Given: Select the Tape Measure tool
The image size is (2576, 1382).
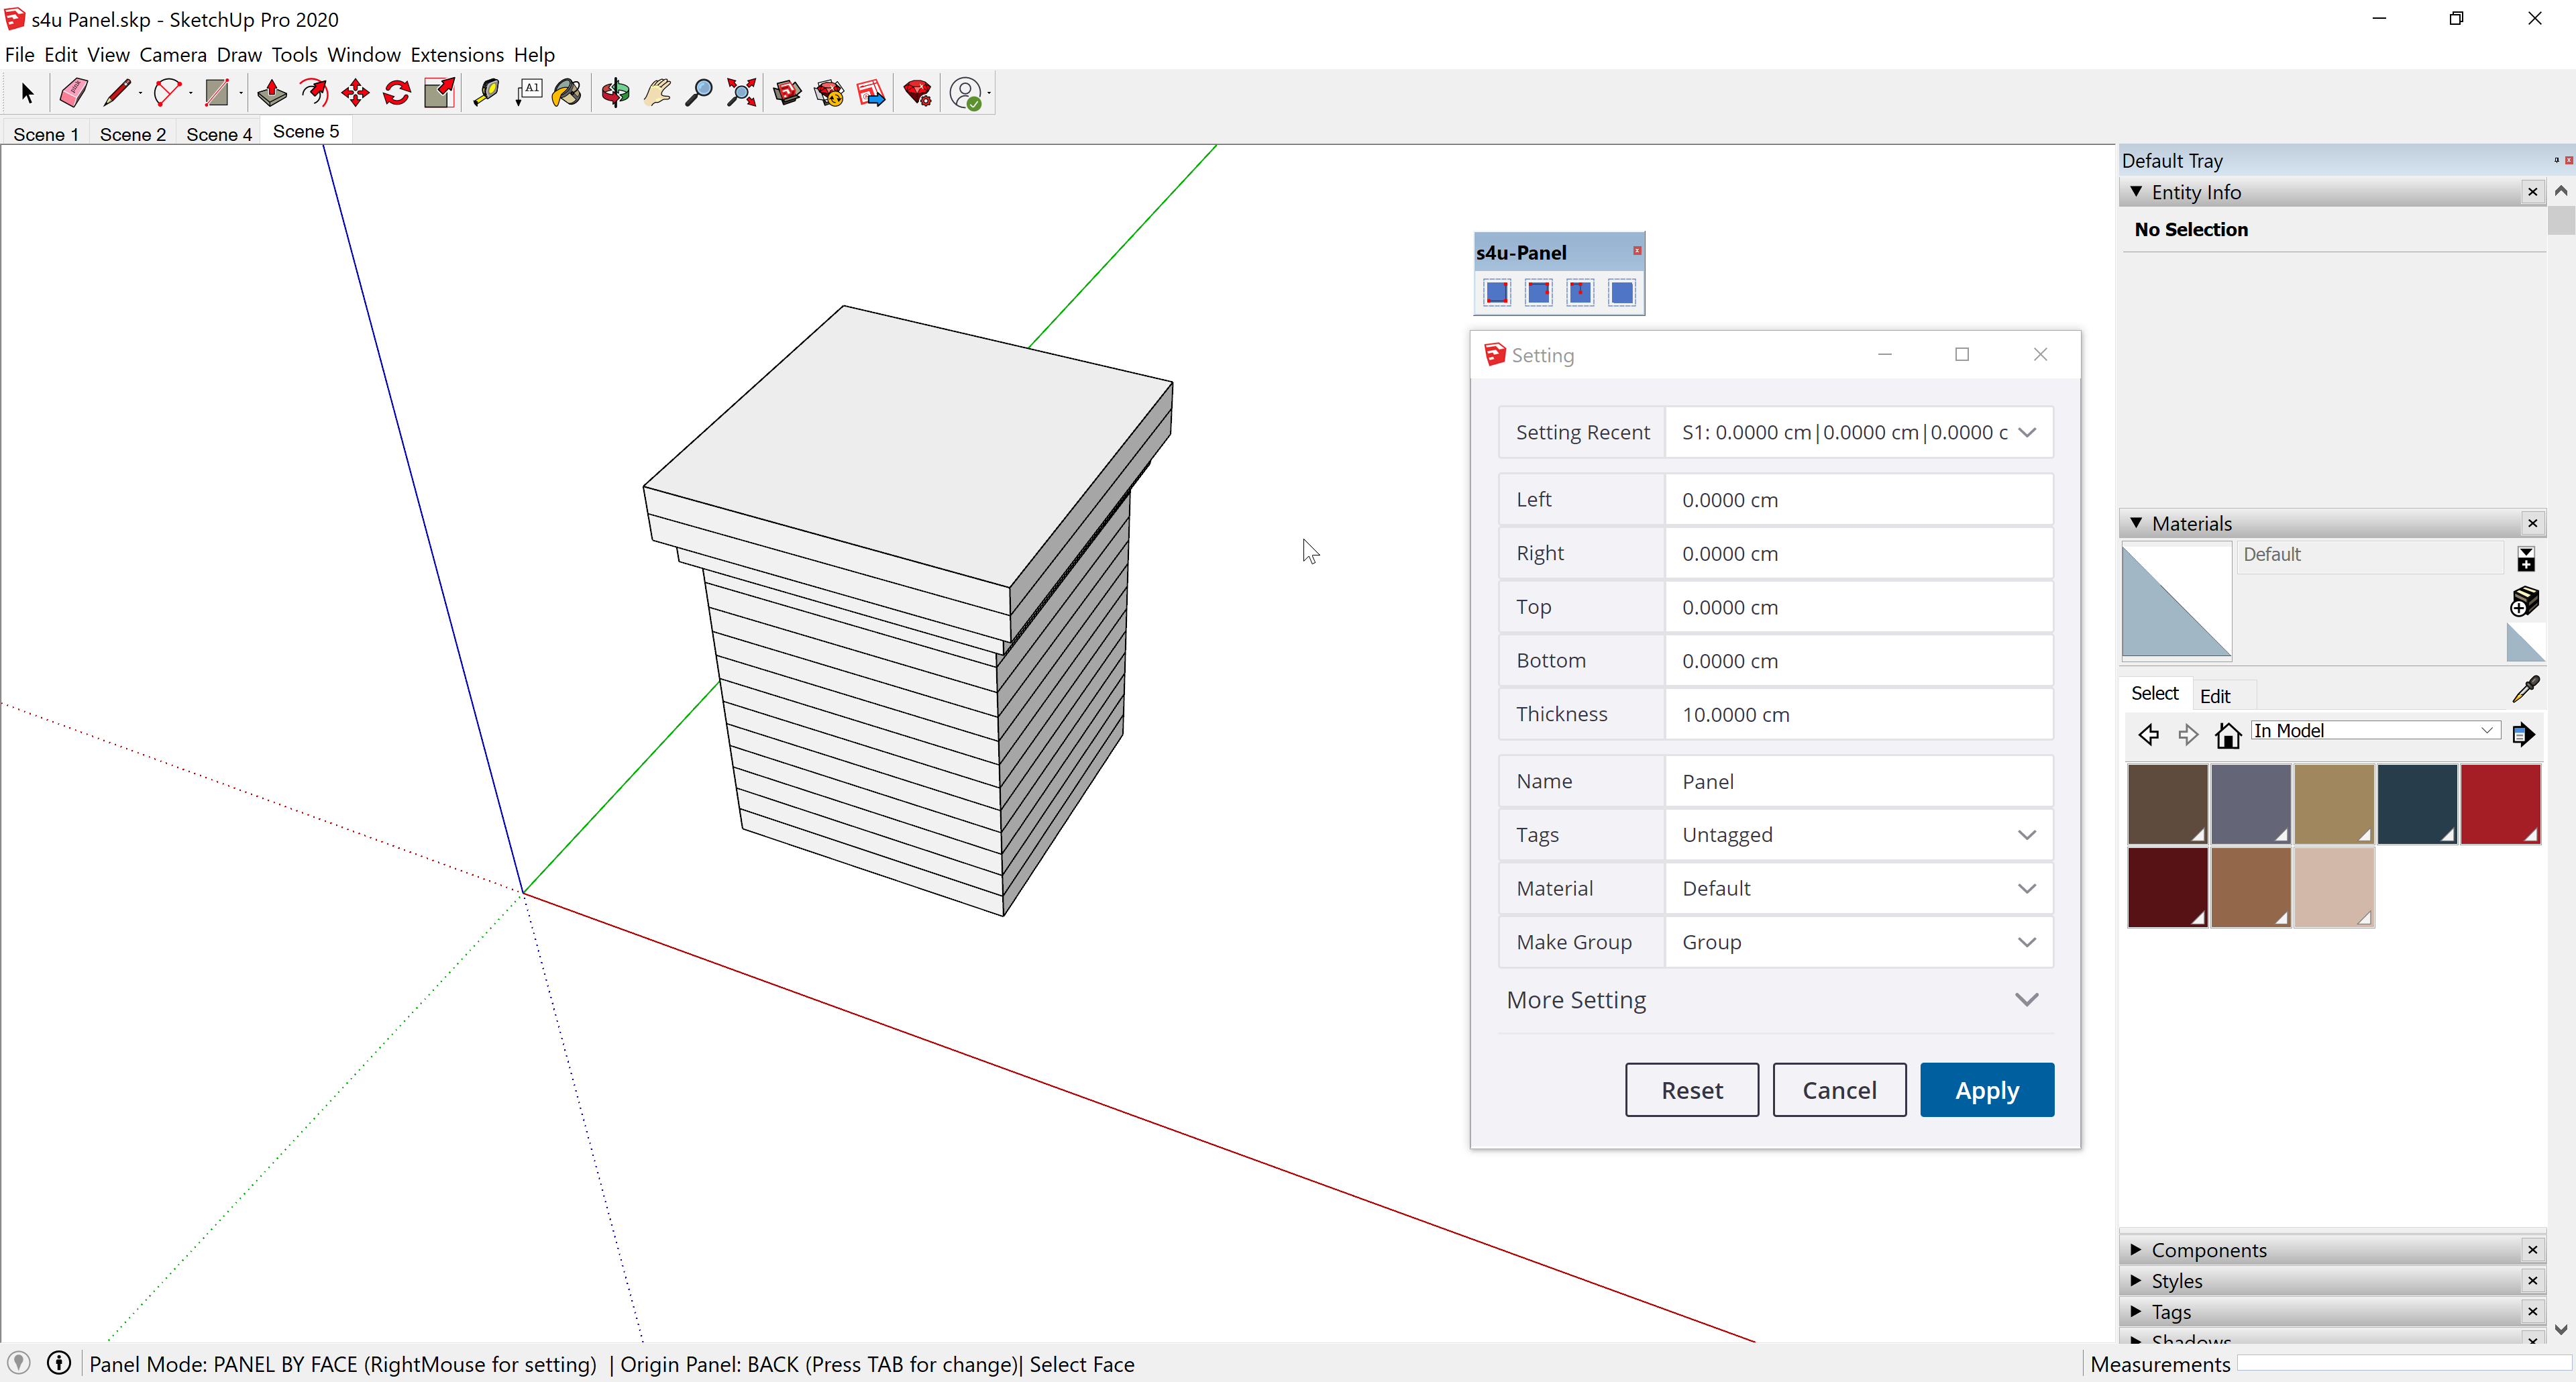Looking at the screenshot, I should coord(487,92).
